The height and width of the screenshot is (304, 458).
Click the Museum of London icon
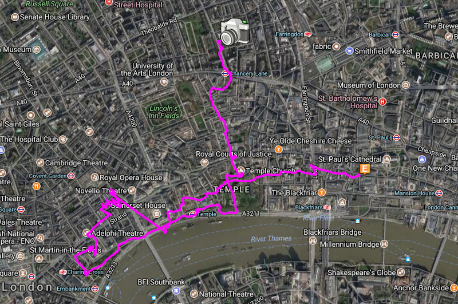click(x=406, y=85)
